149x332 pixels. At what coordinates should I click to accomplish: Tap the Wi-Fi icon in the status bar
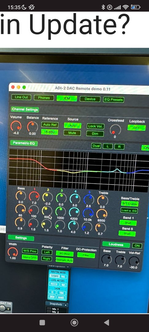(x=126, y=7)
